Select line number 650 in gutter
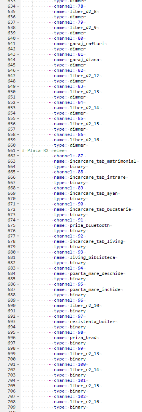 [12, 92]
